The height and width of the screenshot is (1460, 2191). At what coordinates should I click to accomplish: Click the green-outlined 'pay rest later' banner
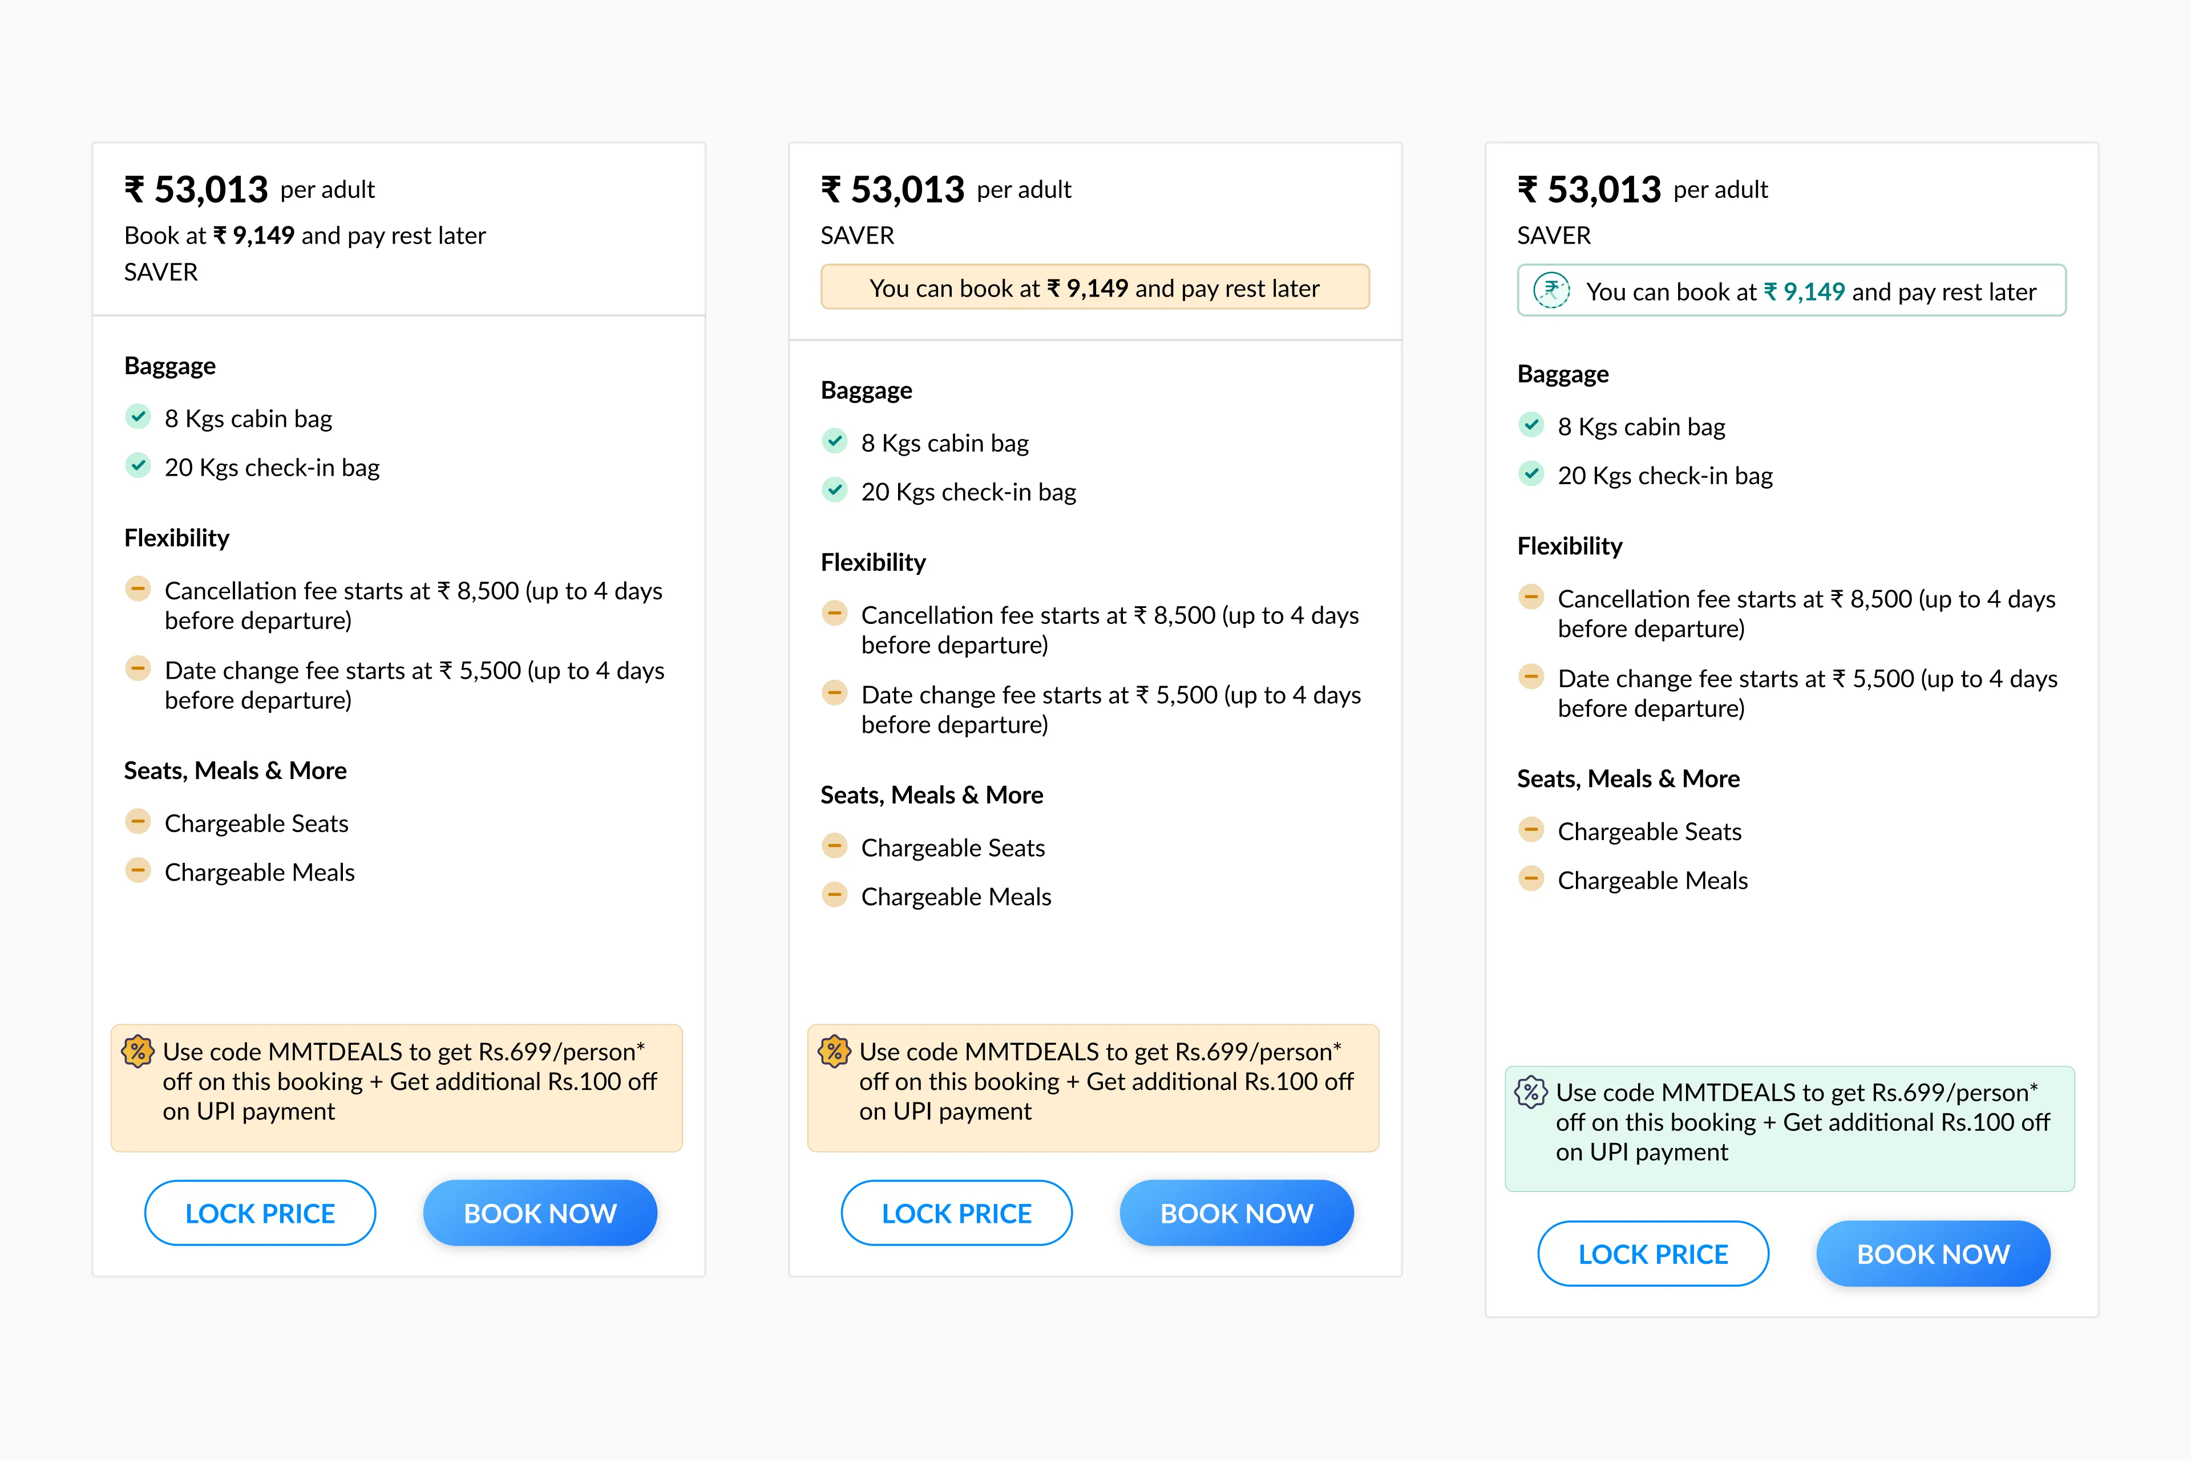1790,291
